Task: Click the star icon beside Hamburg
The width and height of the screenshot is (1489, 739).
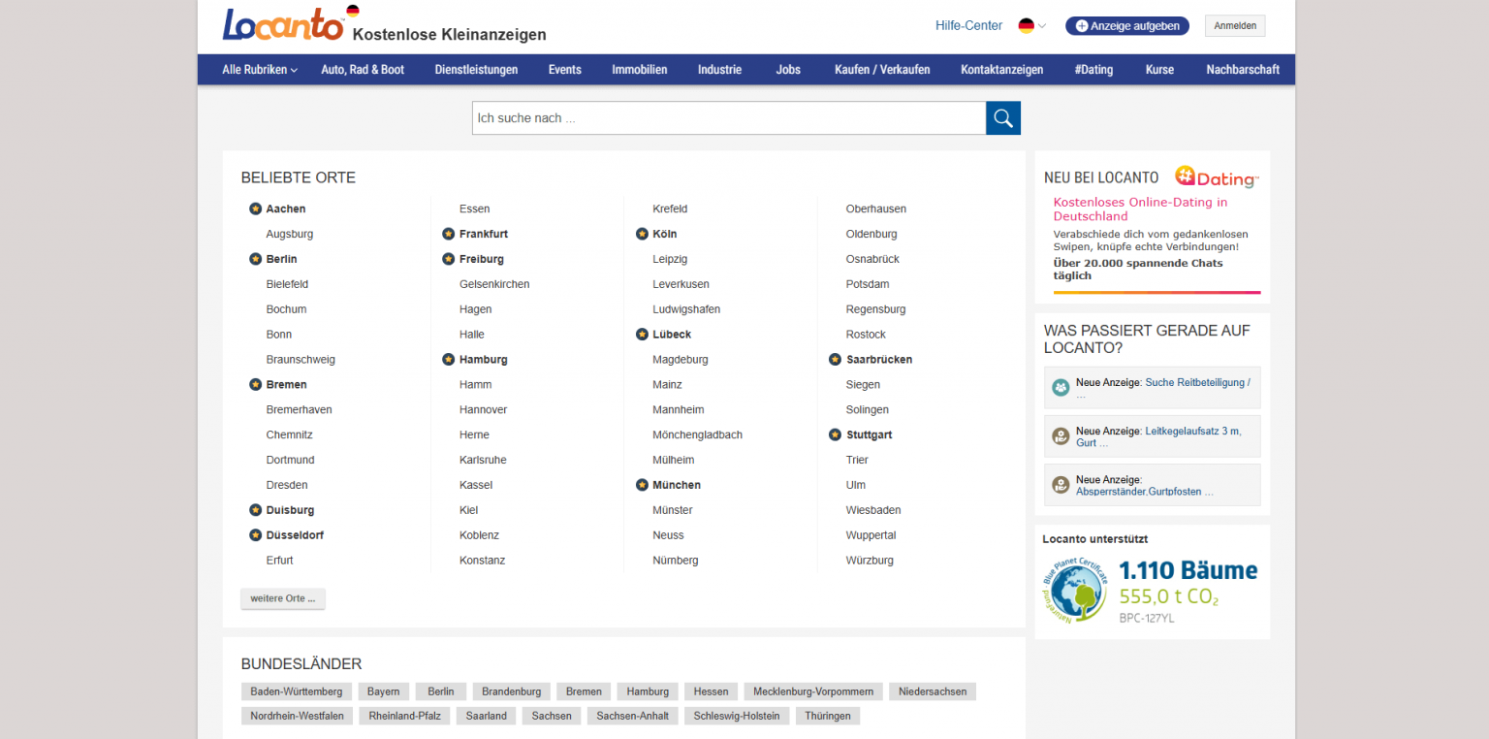Action: tap(448, 359)
